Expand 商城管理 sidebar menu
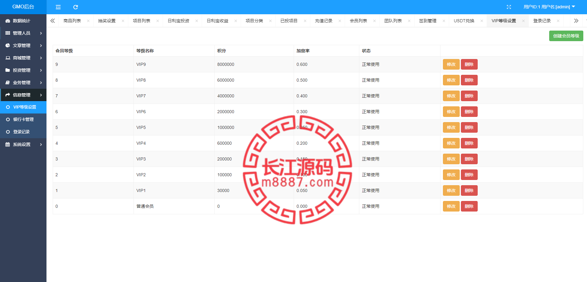Viewport: 587px width, 282px height. click(x=23, y=58)
